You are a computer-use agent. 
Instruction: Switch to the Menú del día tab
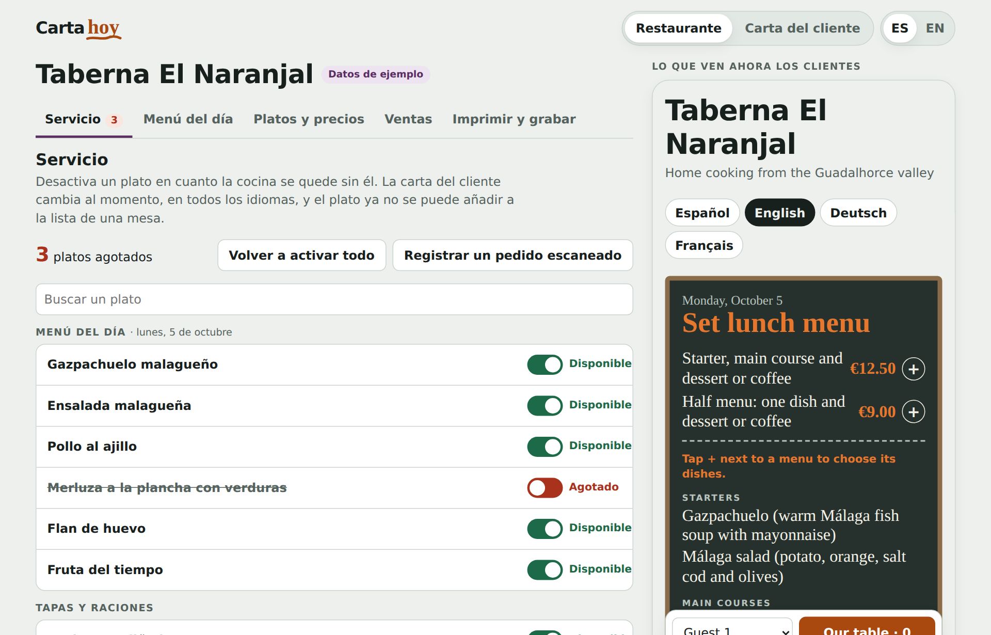pos(188,119)
